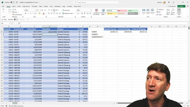Center-align the cell contents
This screenshot has height=107, width=190.
coord(51,13)
